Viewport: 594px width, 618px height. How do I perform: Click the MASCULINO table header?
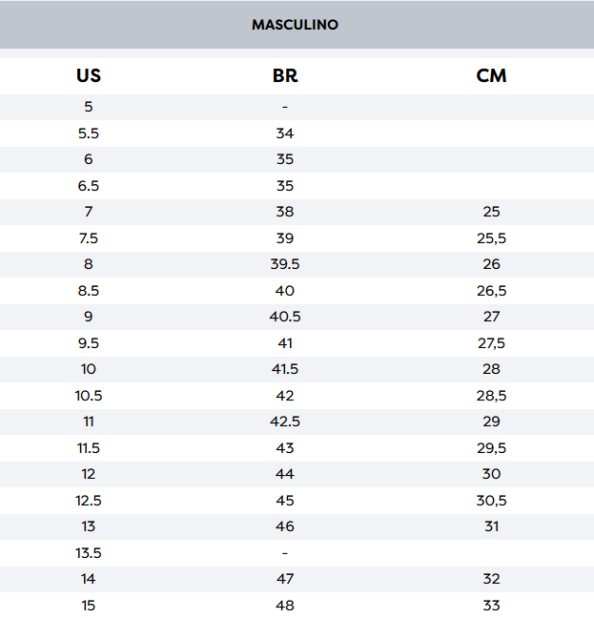[x=295, y=25]
